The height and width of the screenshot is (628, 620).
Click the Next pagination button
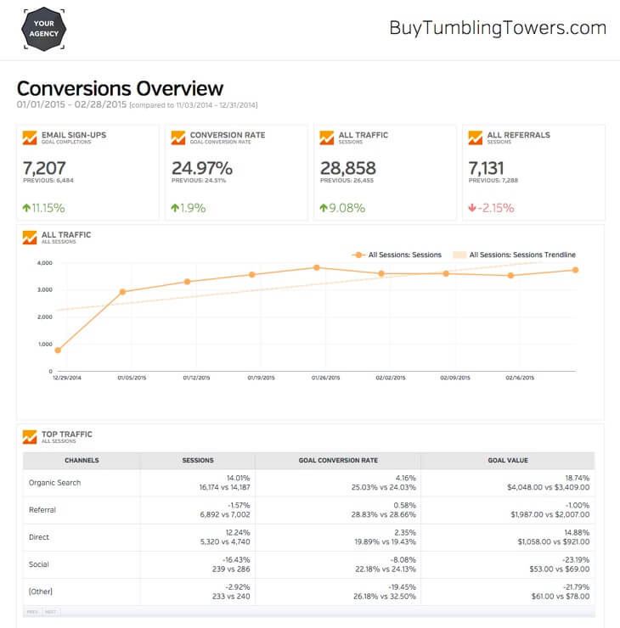click(x=50, y=612)
